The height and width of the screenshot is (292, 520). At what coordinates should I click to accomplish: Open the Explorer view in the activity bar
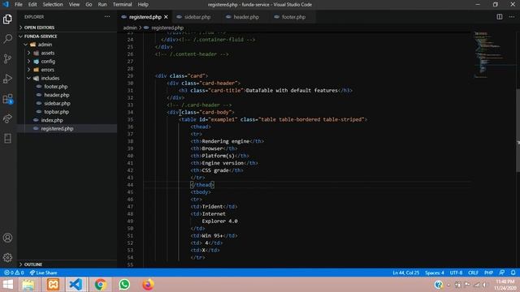7,19
